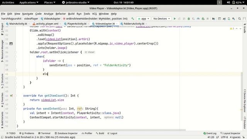
Task: Click the Profile app gauge icon
Action: pos(198,19)
